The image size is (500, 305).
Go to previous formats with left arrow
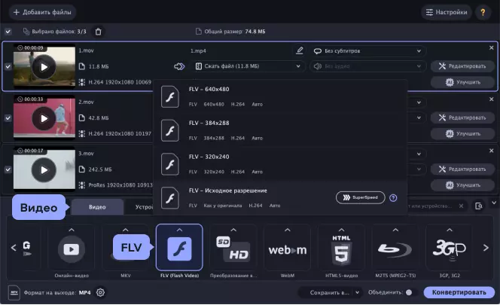[14, 248]
